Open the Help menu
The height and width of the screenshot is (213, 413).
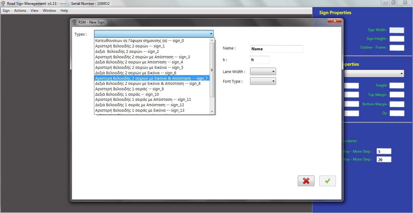tap(64, 11)
